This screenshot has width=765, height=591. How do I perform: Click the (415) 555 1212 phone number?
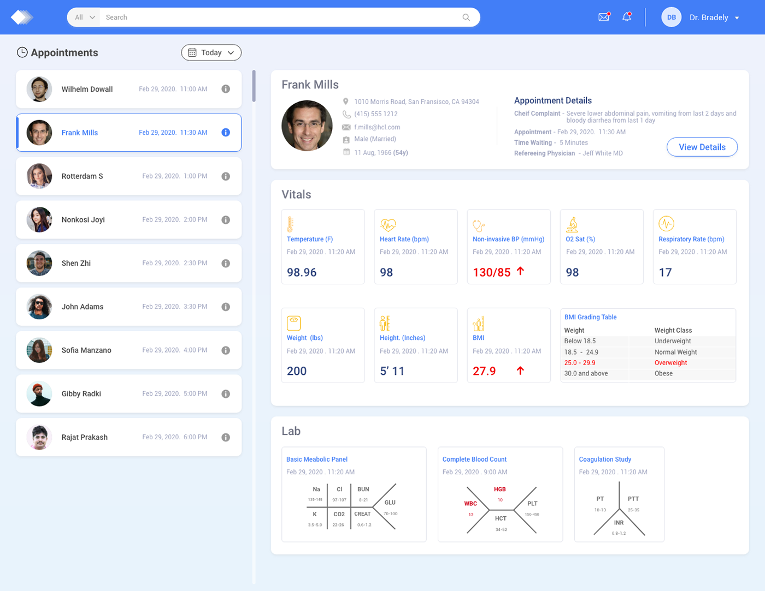point(376,114)
